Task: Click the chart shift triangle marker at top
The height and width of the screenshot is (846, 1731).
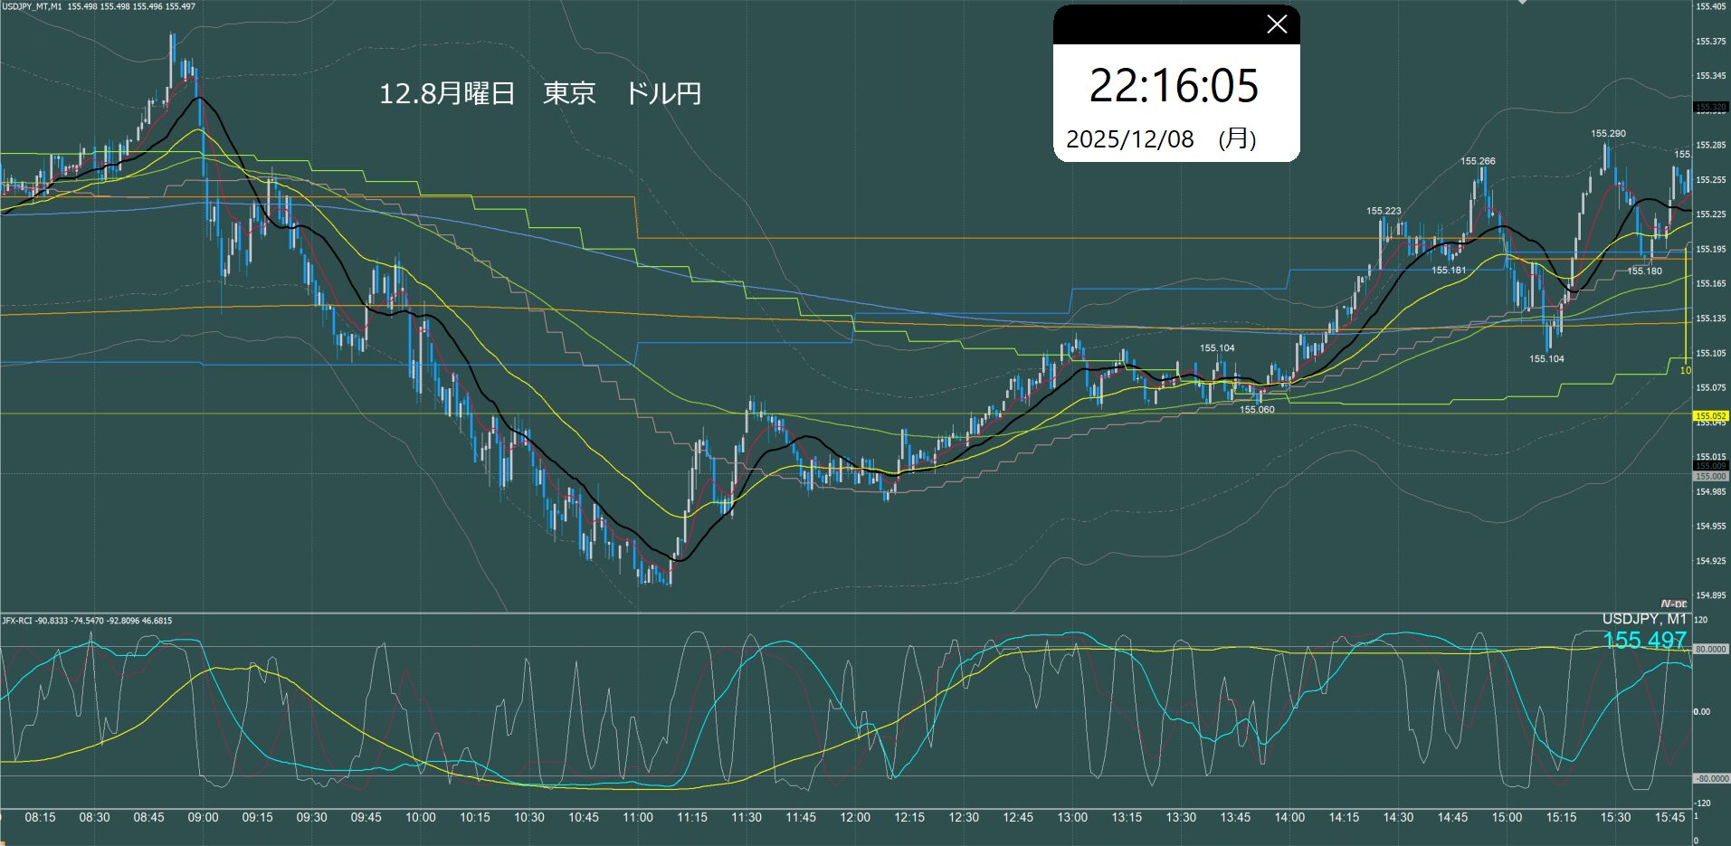Action: (x=1522, y=3)
